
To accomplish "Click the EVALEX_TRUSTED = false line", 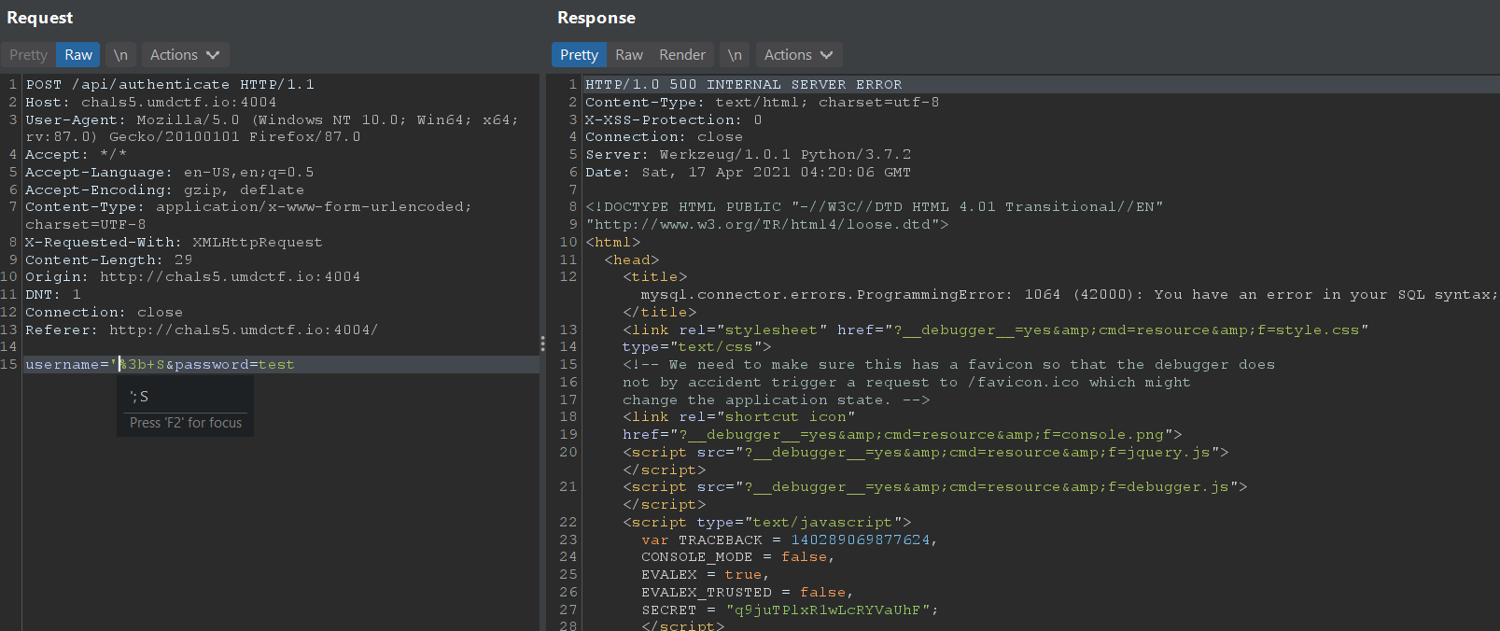I will tap(748, 592).
